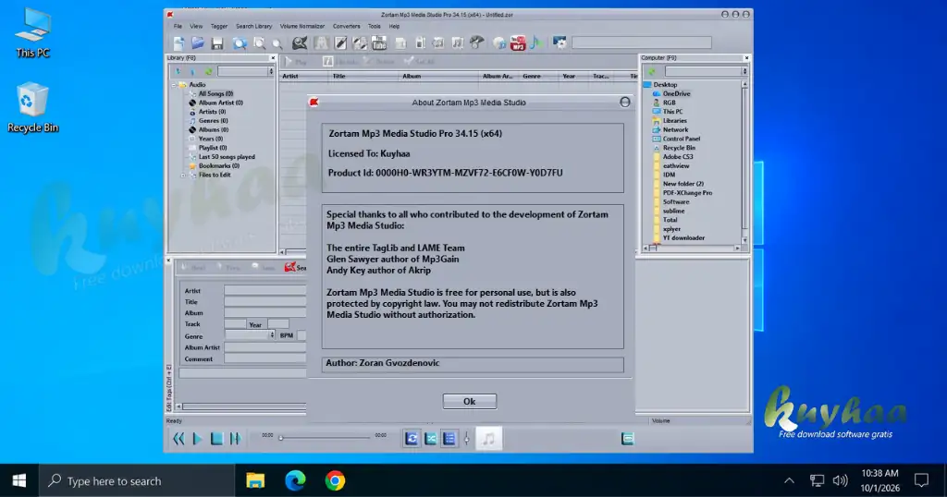Viewport: 947px width, 497px height.
Task: Close the About Zortam dialog
Action: (625, 102)
